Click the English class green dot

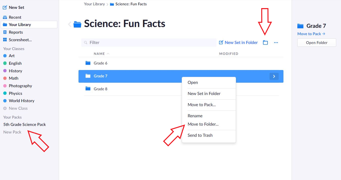tap(5, 63)
